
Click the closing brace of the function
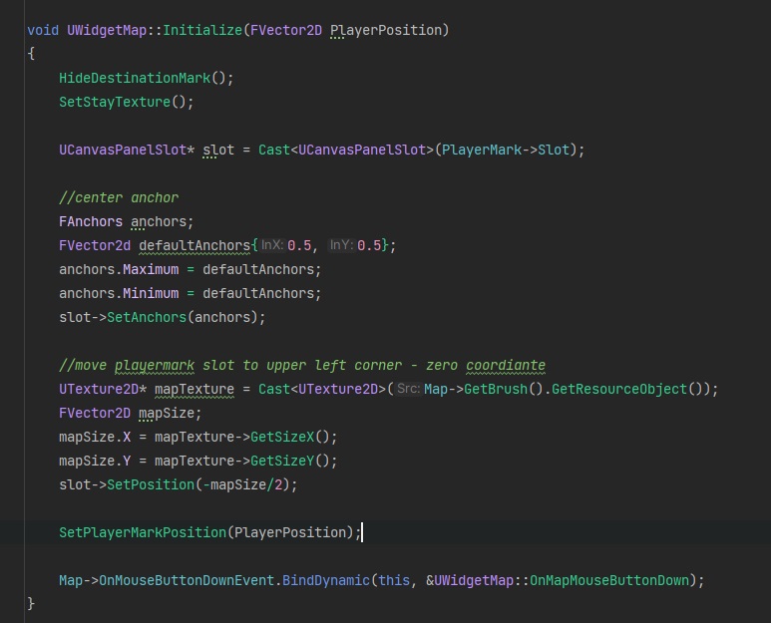pyautogui.click(x=31, y=603)
